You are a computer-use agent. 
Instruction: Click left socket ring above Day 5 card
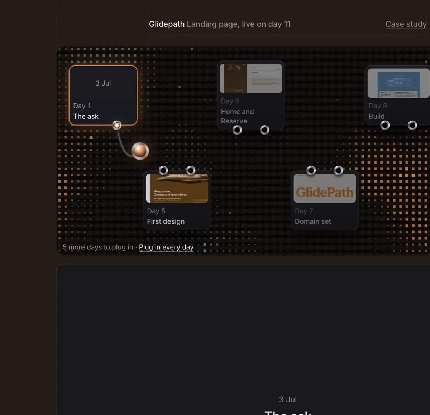[x=163, y=170]
